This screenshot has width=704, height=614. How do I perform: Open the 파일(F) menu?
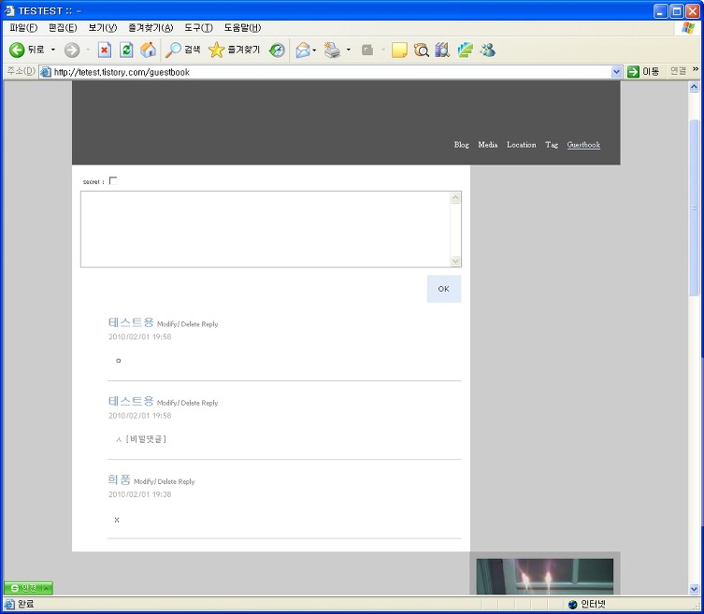pos(22,28)
